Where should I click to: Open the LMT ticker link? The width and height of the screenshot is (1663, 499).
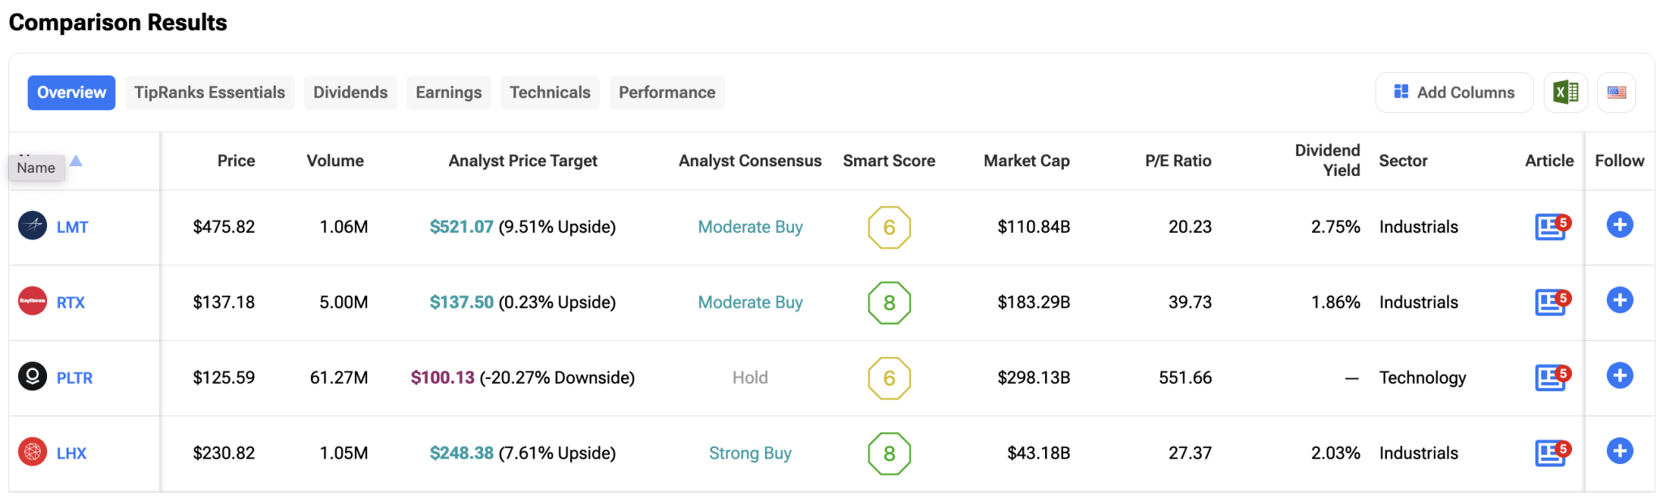point(72,227)
